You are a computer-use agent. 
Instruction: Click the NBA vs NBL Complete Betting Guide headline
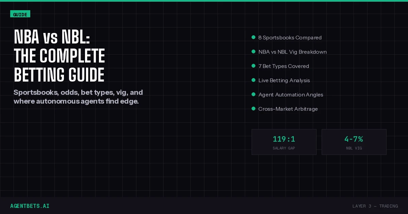click(59, 56)
